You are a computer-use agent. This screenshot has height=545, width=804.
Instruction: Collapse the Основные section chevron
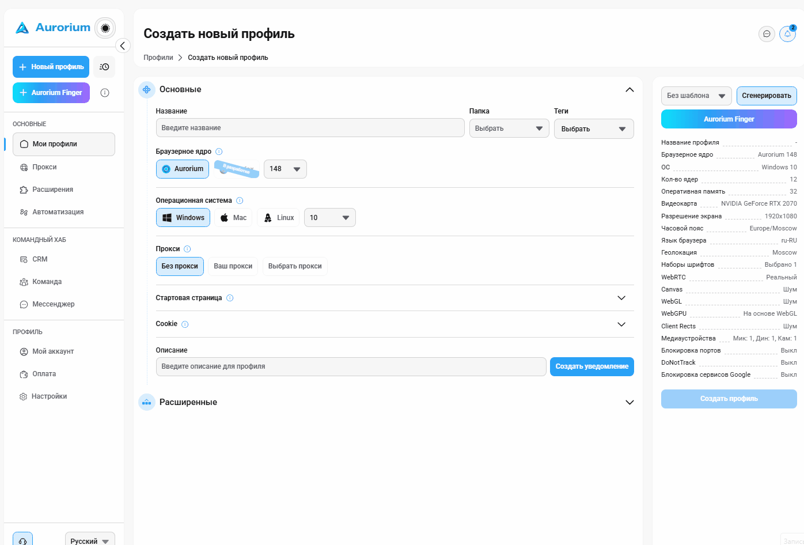tap(629, 90)
